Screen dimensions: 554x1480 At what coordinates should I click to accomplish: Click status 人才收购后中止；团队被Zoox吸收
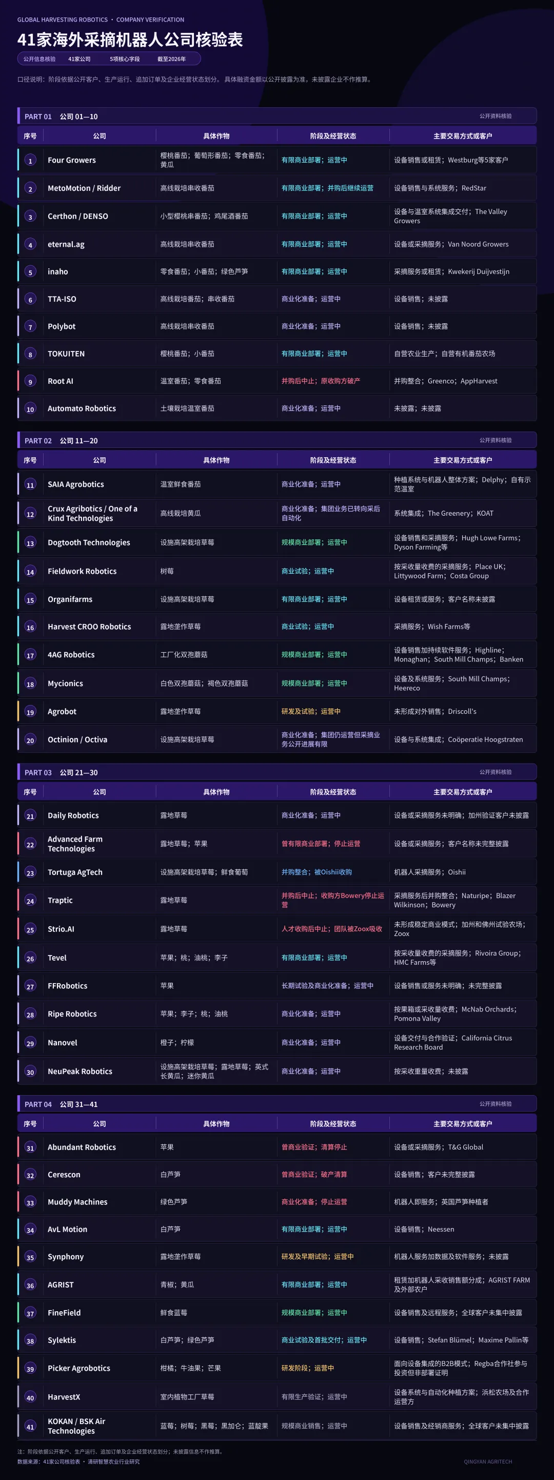pyautogui.click(x=331, y=929)
